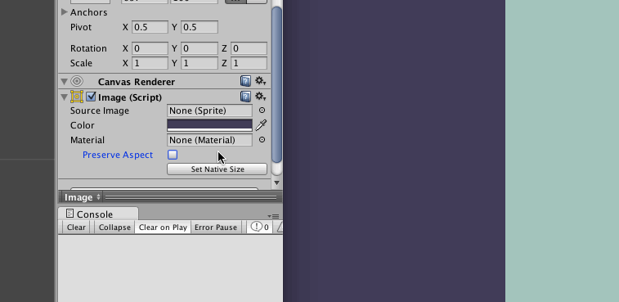Click the Source Image label
This screenshot has width=619, height=302.
100,110
